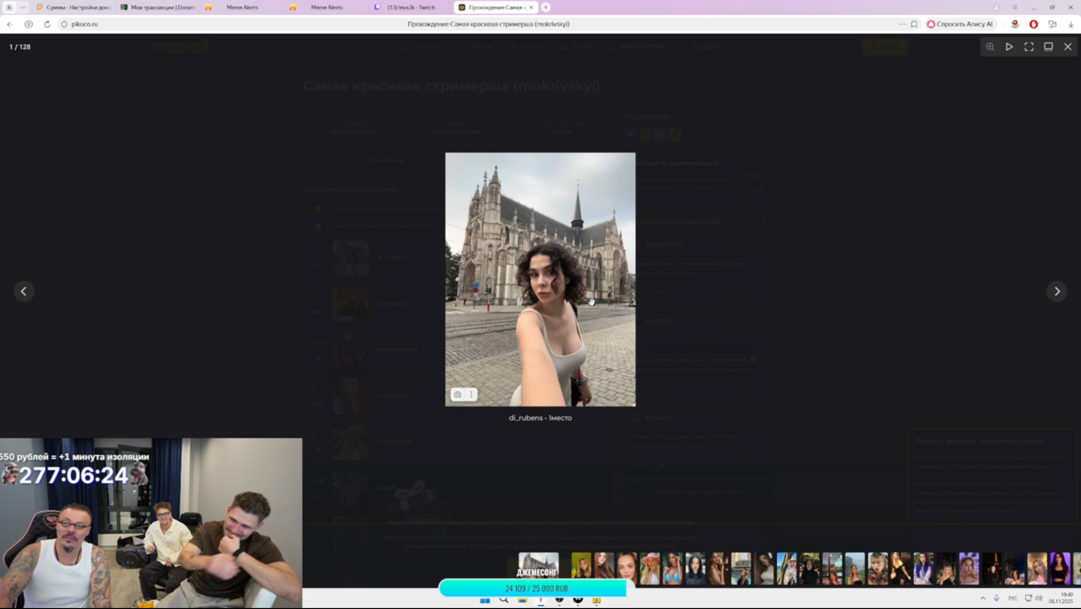Bookmark the page from the address bar
The width and height of the screenshot is (1081, 609).
pyautogui.click(x=914, y=24)
